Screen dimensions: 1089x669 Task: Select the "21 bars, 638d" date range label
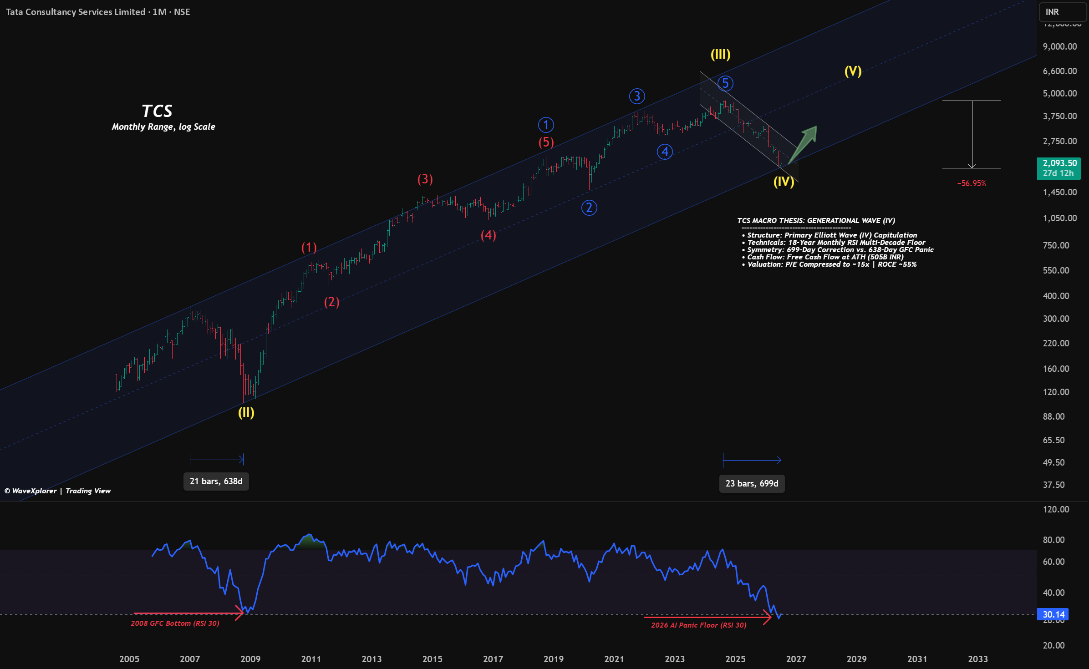coord(216,481)
